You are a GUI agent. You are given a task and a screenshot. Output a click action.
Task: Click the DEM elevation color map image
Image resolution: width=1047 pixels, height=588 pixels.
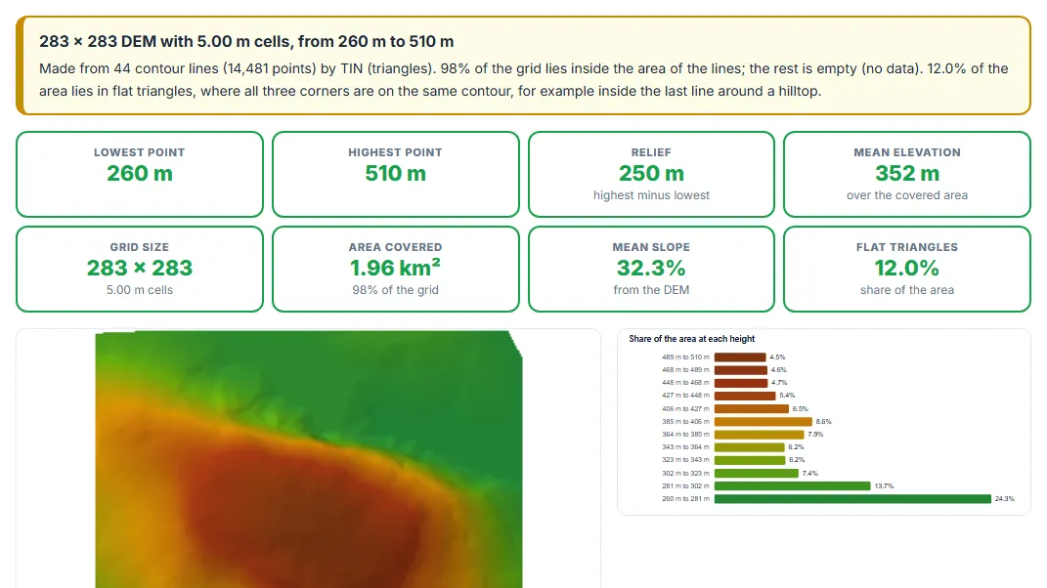pos(309,459)
